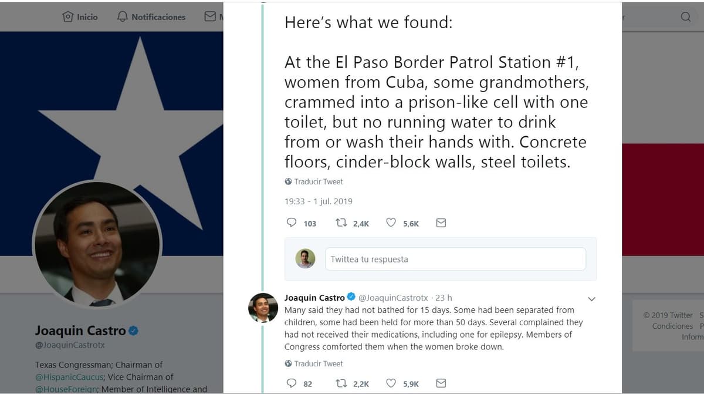
Task: Like the main tweet with 5,6K likes
Action: 391,223
